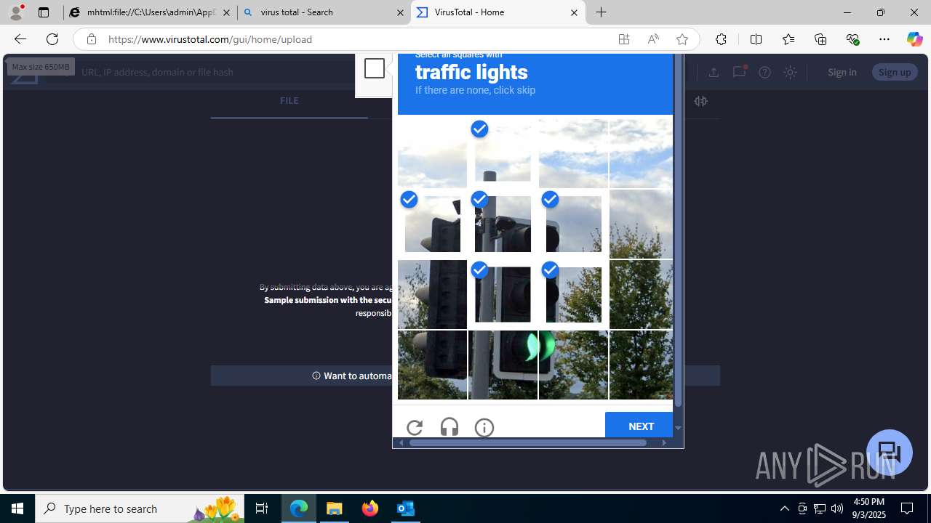Deselect third-row third-column traffic light tile
Screen dimensions: 931x523
pyautogui.click(x=573, y=294)
